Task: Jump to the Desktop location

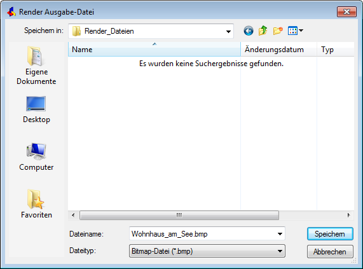Action: click(x=36, y=110)
